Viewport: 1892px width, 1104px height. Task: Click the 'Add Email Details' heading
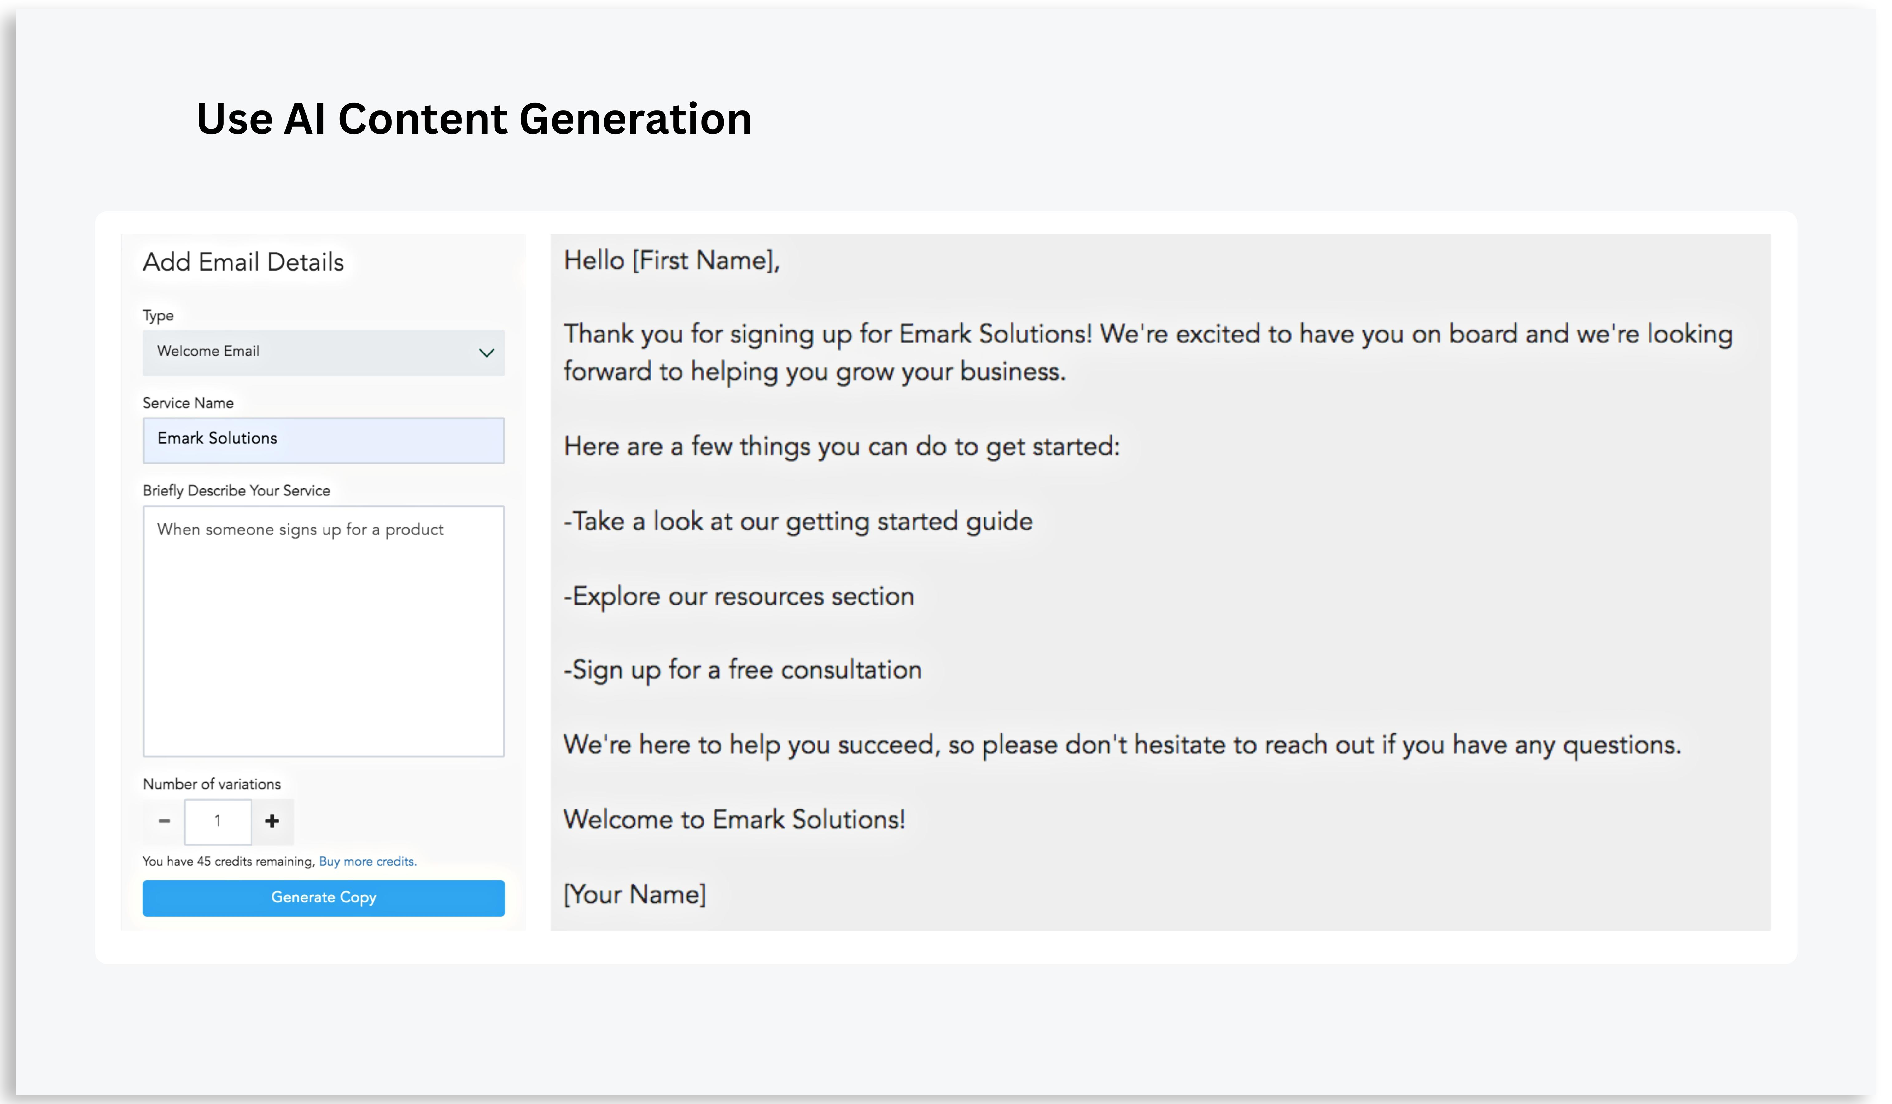(x=243, y=262)
